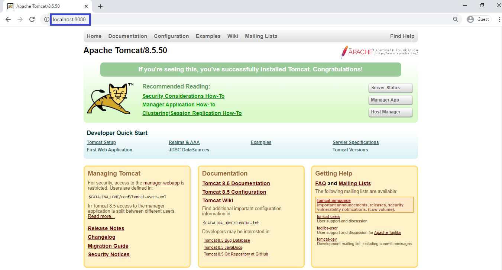Screen dimensions: 502x270
Task: Open the Security Notices link
Action: (x=109, y=254)
